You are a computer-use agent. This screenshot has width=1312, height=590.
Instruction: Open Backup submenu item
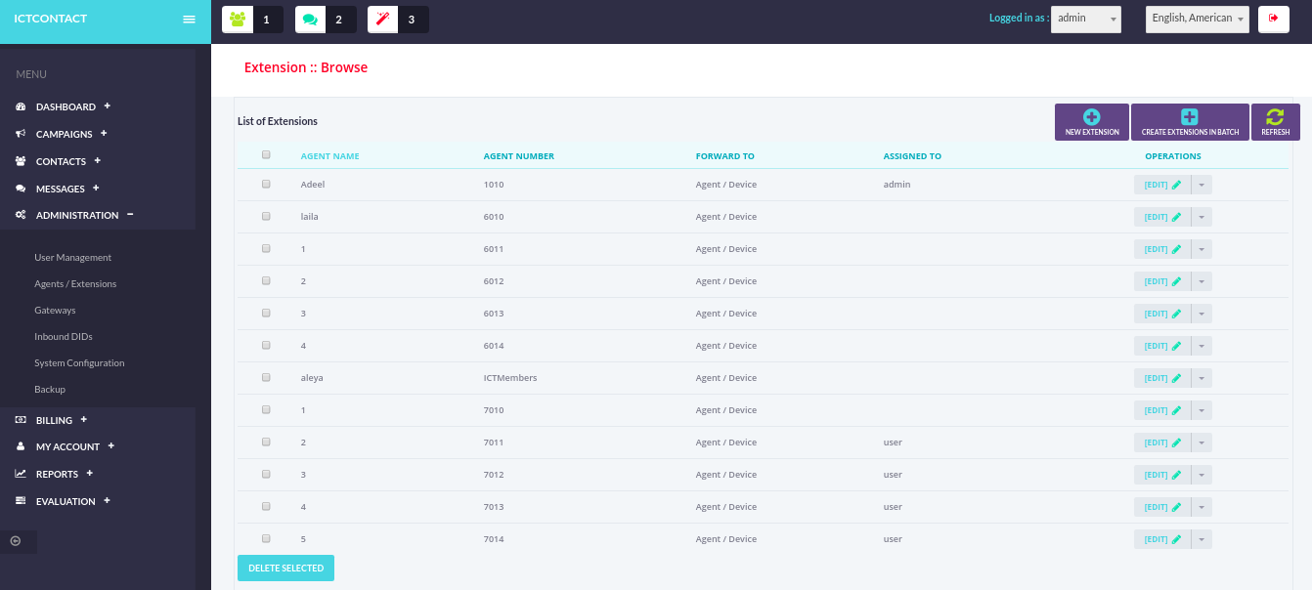(50, 390)
